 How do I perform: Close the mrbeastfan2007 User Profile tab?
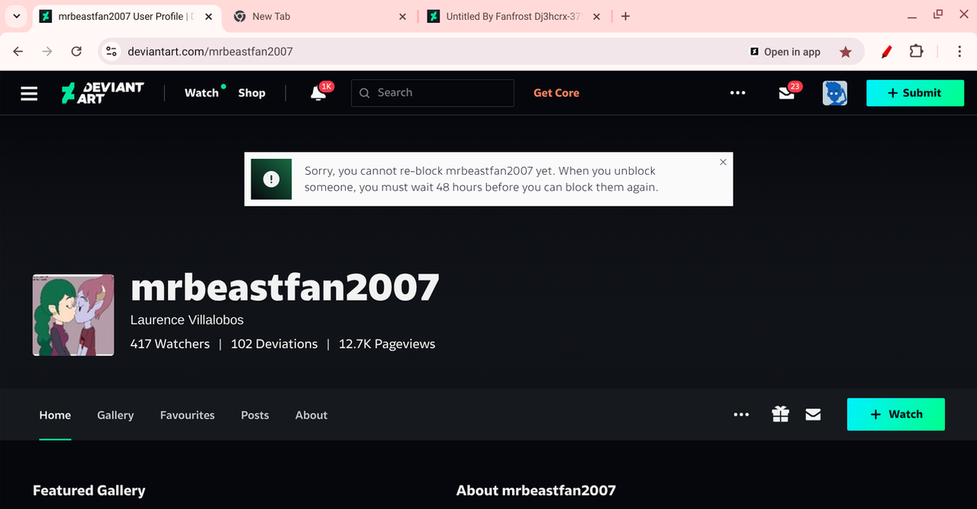pos(210,16)
